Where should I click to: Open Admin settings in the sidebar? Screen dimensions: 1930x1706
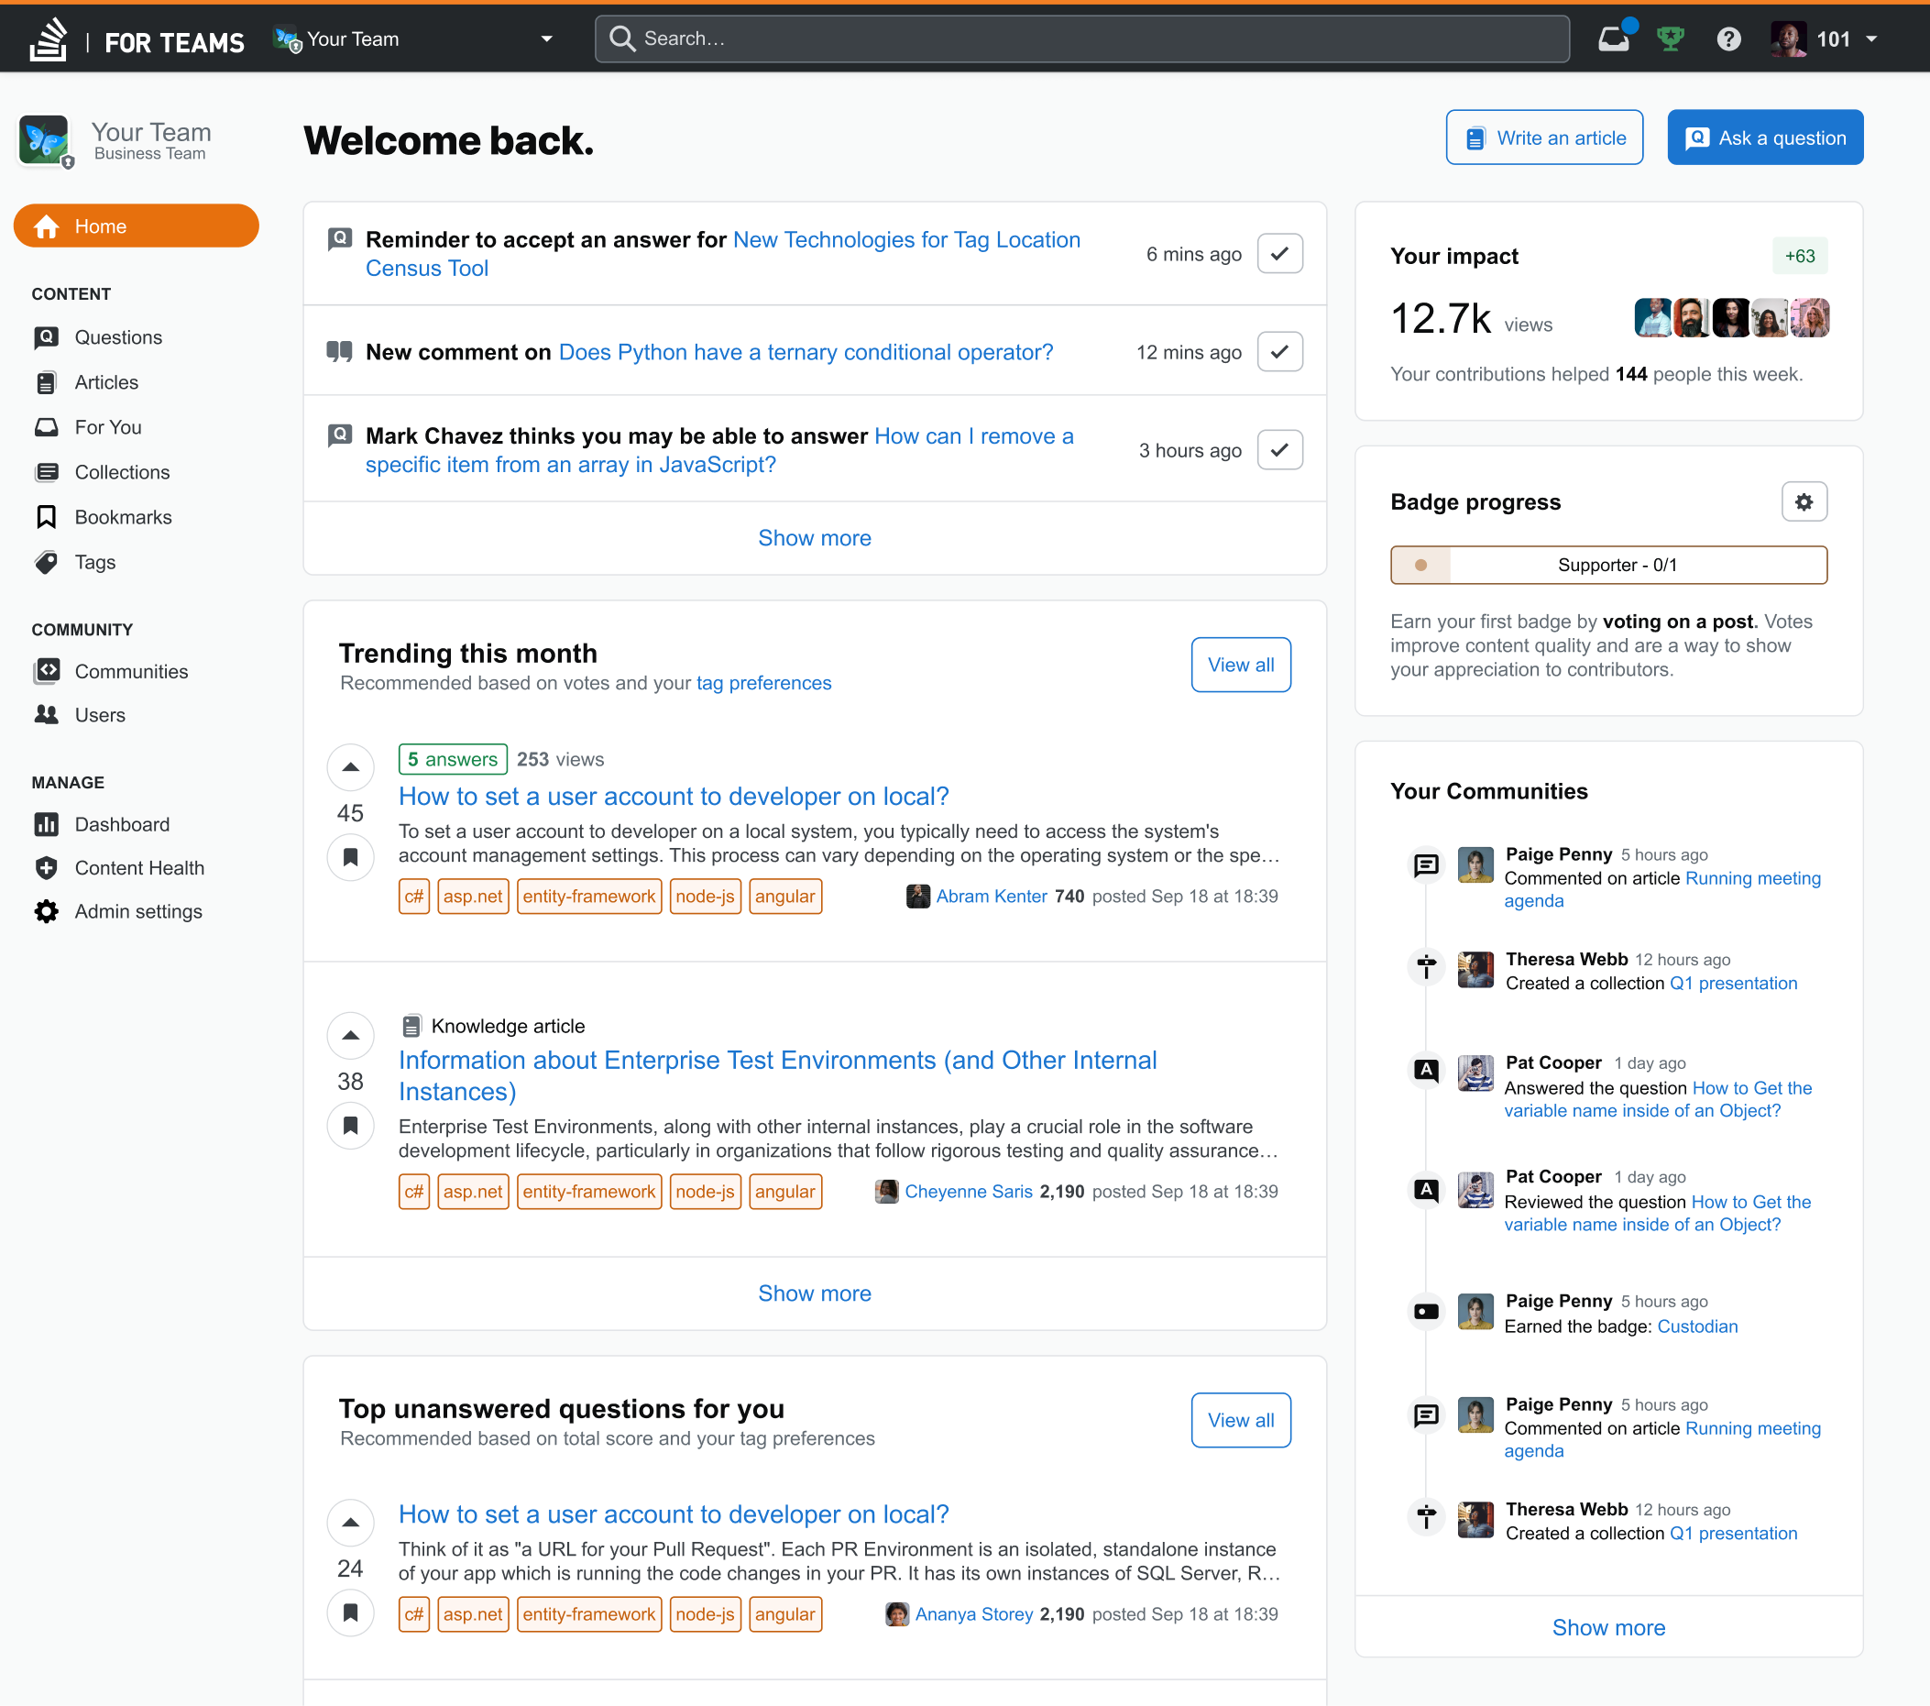[137, 911]
